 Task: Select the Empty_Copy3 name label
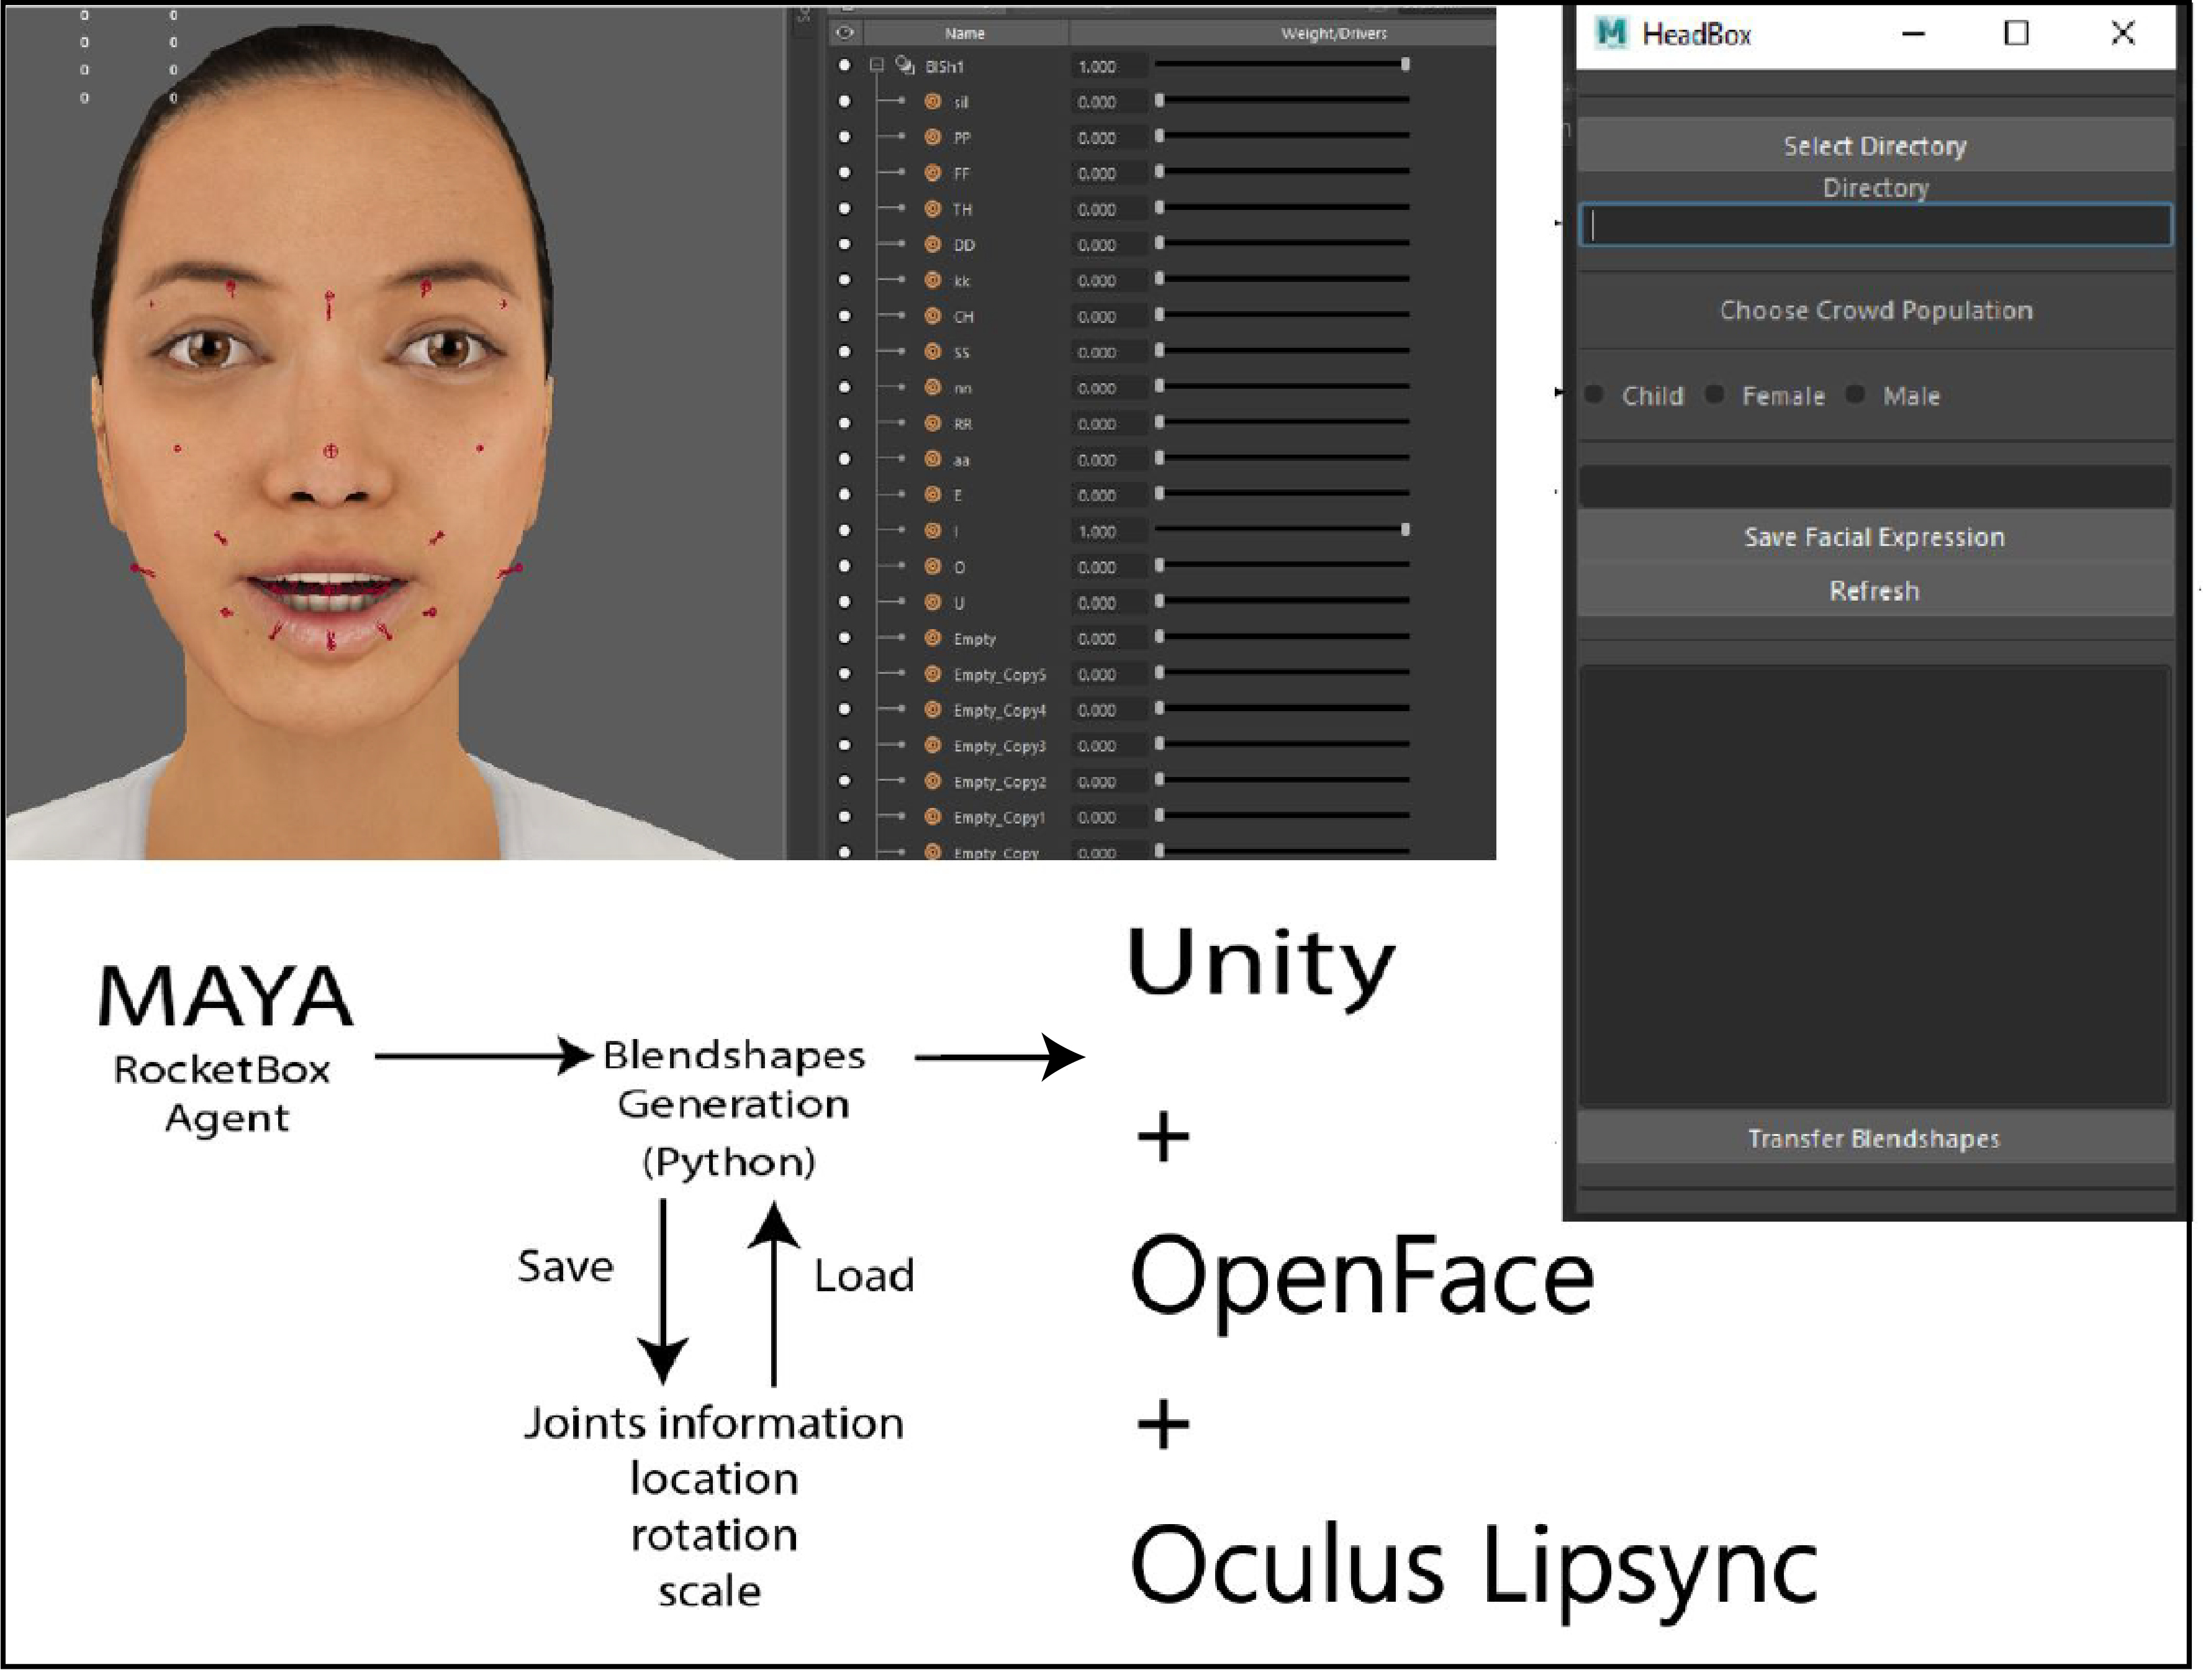point(1000,747)
